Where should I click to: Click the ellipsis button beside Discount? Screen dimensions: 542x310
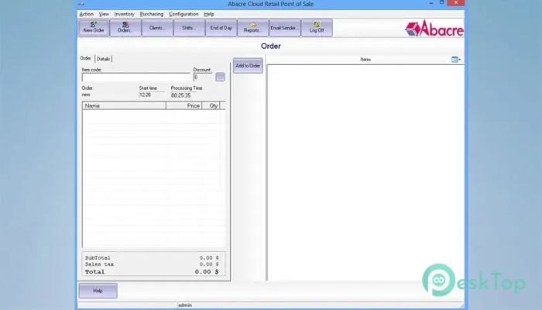pyautogui.click(x=220, y=77)
